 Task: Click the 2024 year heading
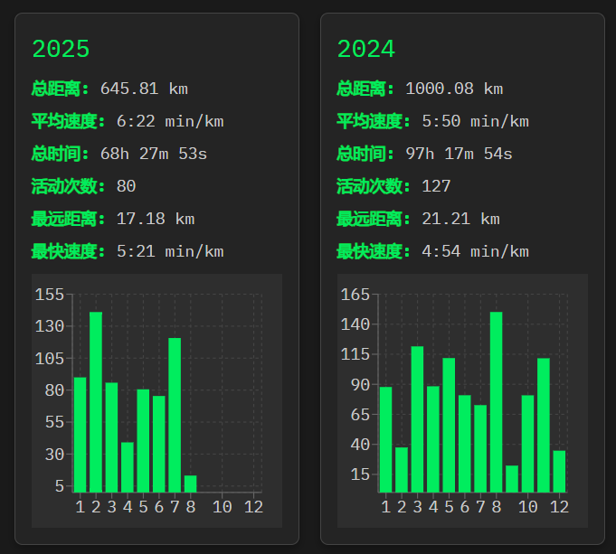366,49
